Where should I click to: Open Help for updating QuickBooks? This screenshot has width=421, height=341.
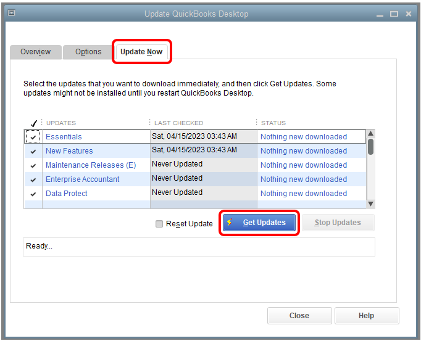367,316
